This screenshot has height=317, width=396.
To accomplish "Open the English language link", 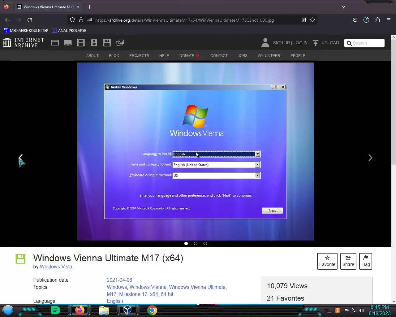I will (115, 301).
